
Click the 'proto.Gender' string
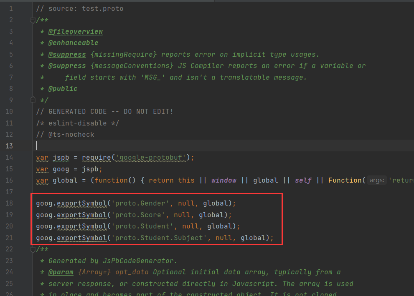tap(140, 203)
